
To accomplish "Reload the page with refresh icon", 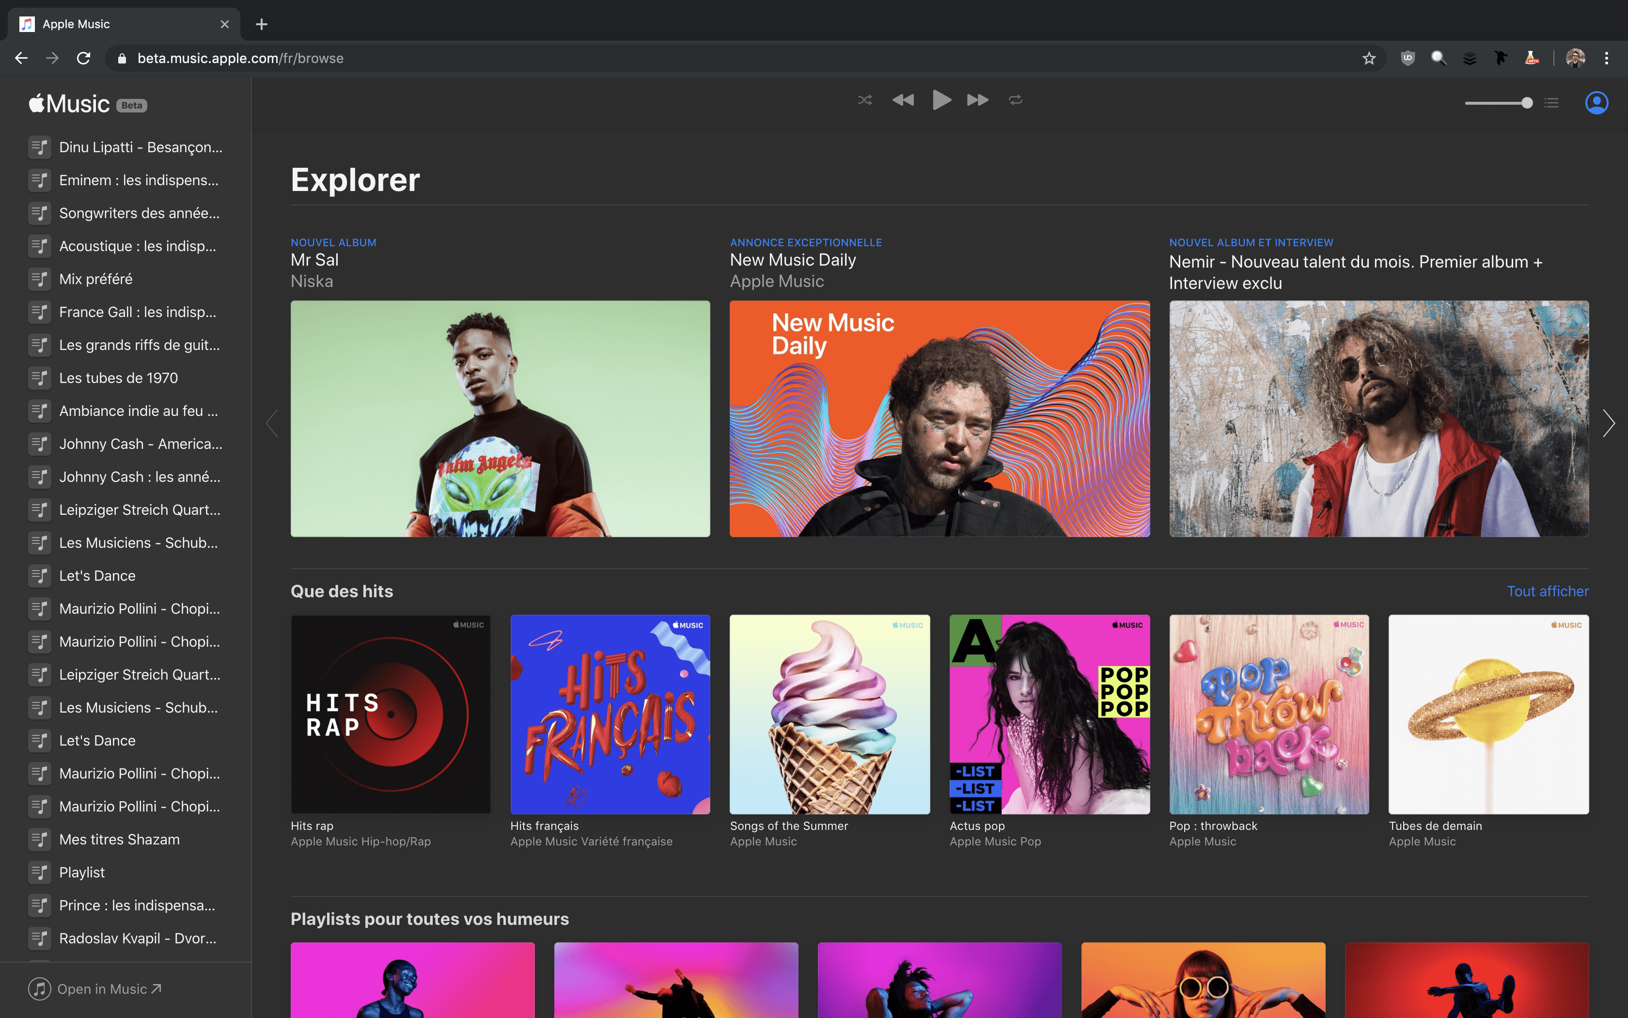I will click(83, 59).
